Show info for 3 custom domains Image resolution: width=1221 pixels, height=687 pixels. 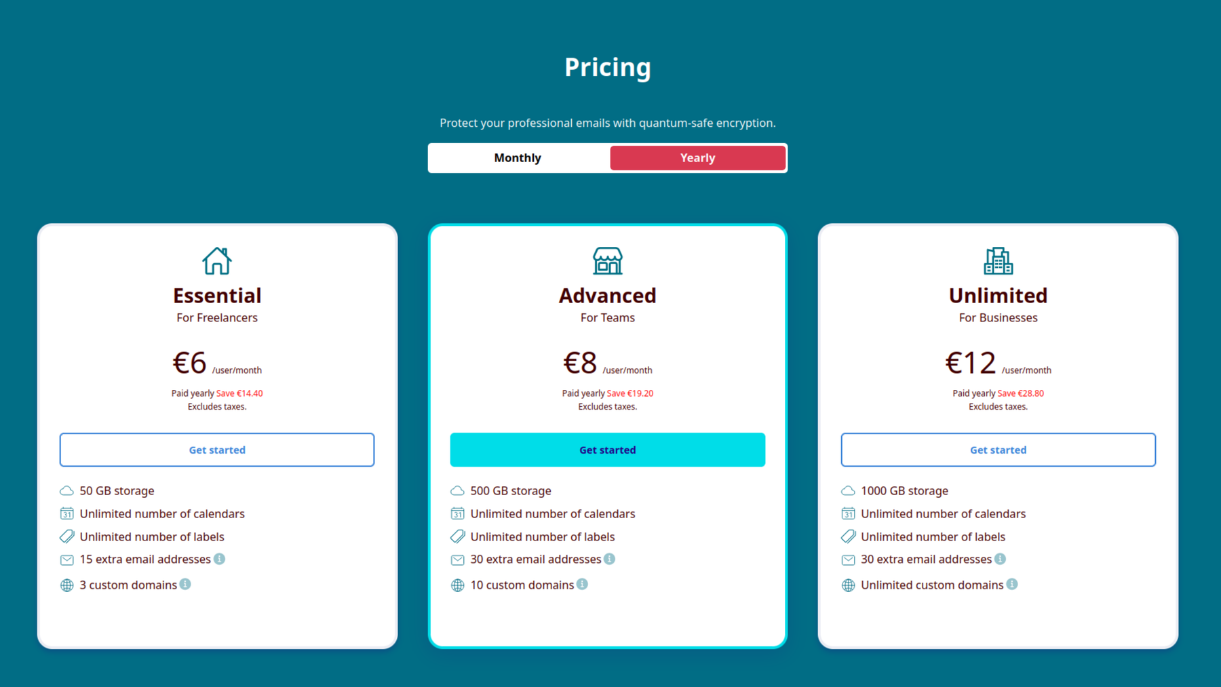click(x=185, y=584)
